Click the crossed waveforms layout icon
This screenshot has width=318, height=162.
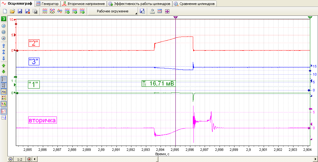52,11
